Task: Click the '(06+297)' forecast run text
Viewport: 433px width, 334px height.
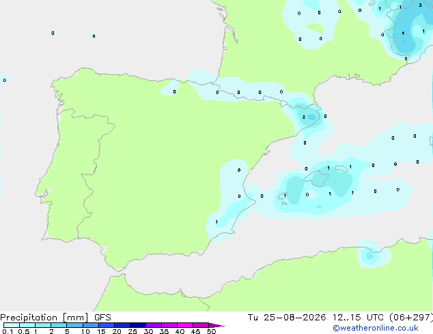Action: (x=411, y=318)
